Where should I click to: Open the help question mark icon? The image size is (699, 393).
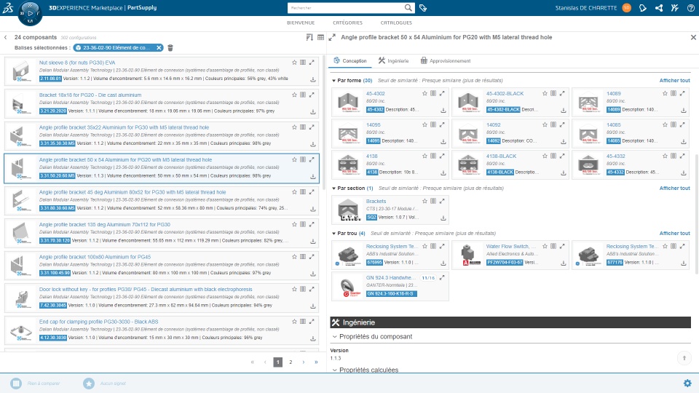(690, 7)
